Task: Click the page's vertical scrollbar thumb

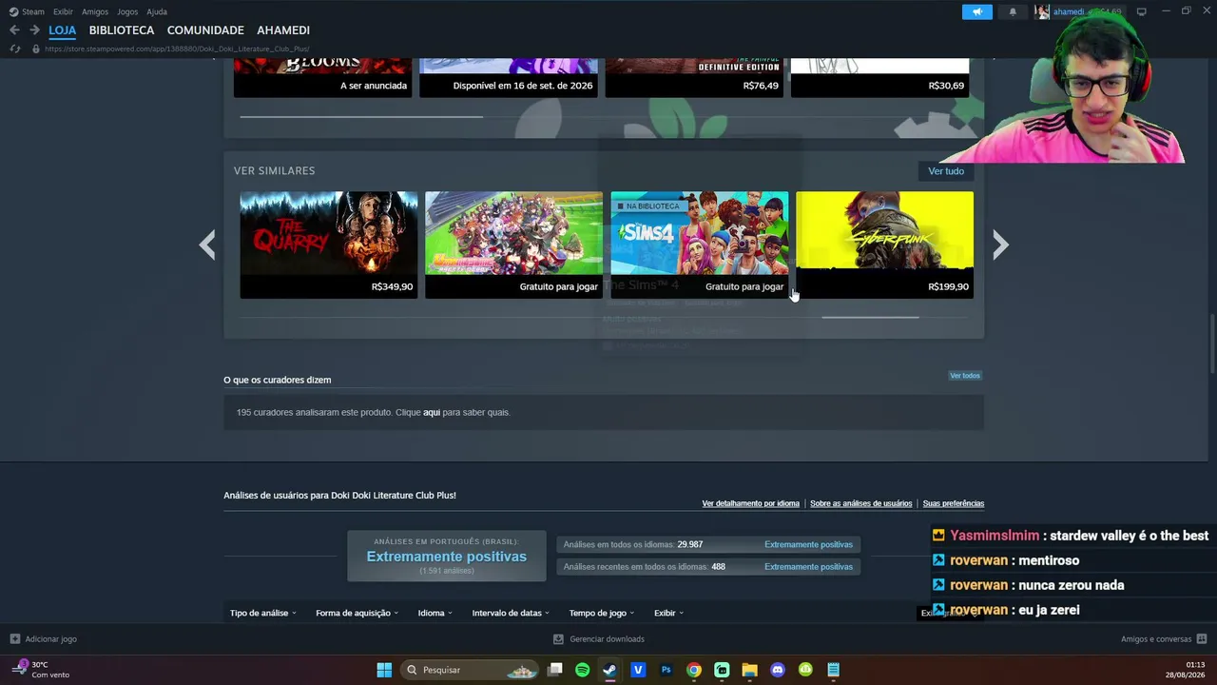Action: [1212, 342]
